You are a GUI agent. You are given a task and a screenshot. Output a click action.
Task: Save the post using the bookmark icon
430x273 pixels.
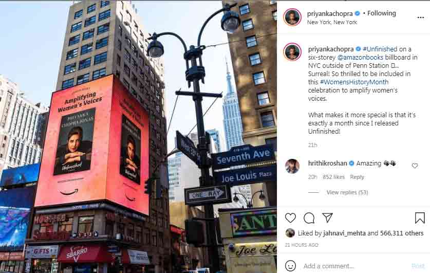420,218
